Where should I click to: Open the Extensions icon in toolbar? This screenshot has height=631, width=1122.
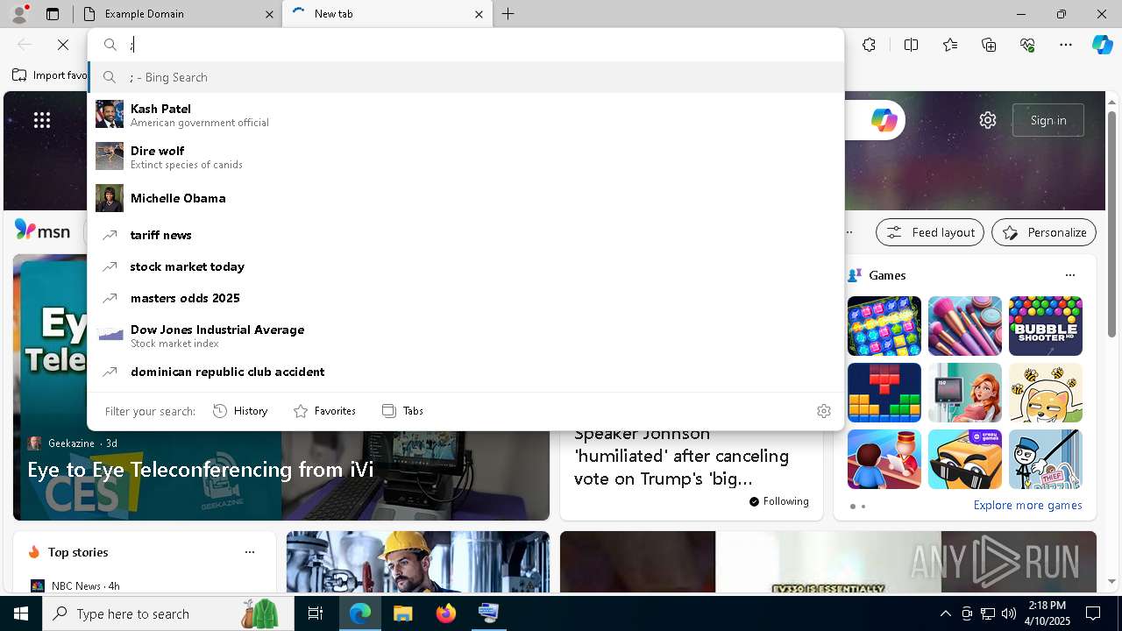pos(869,45)
